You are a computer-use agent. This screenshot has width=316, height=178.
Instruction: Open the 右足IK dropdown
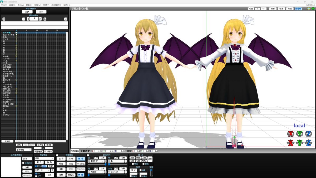[42, 170]
